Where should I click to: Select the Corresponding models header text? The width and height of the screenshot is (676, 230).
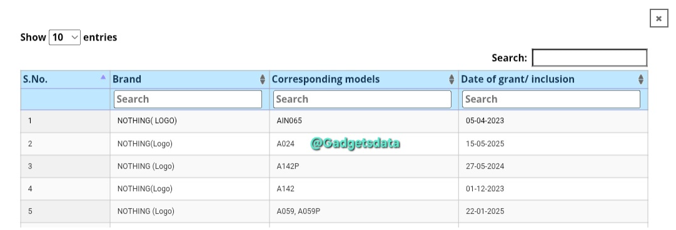[326, 79]
